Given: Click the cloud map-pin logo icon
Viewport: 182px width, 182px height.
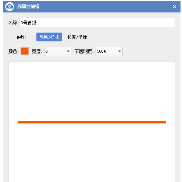Looking at the screenshot, I should coord(10,7).
